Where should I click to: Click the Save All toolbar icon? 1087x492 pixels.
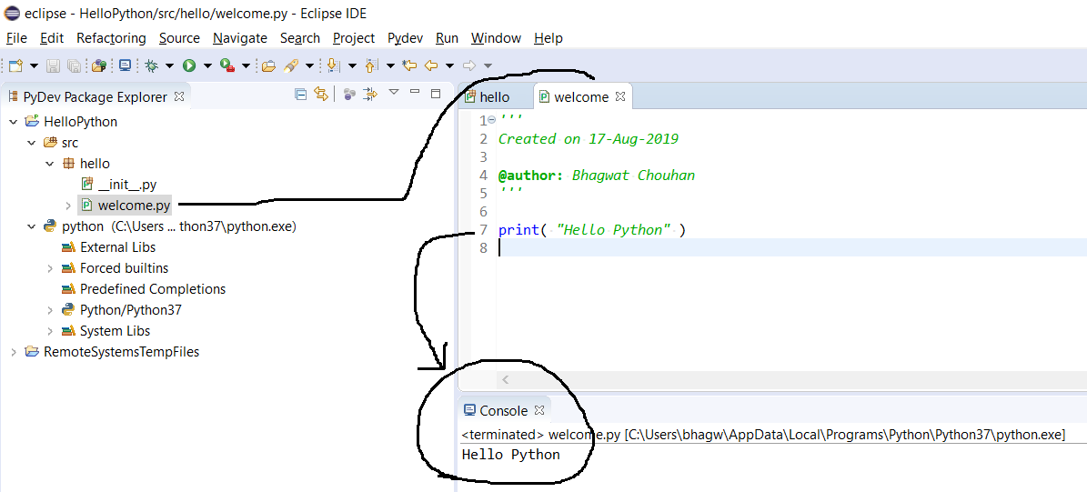point(74,65)
